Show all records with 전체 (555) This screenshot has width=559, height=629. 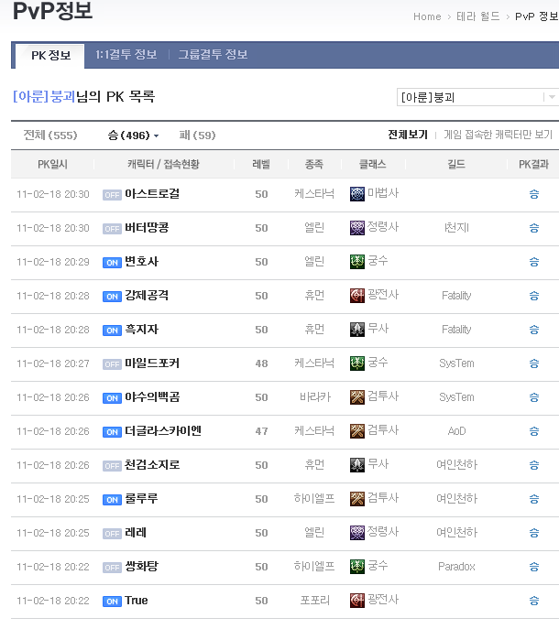tap(49, 136)
